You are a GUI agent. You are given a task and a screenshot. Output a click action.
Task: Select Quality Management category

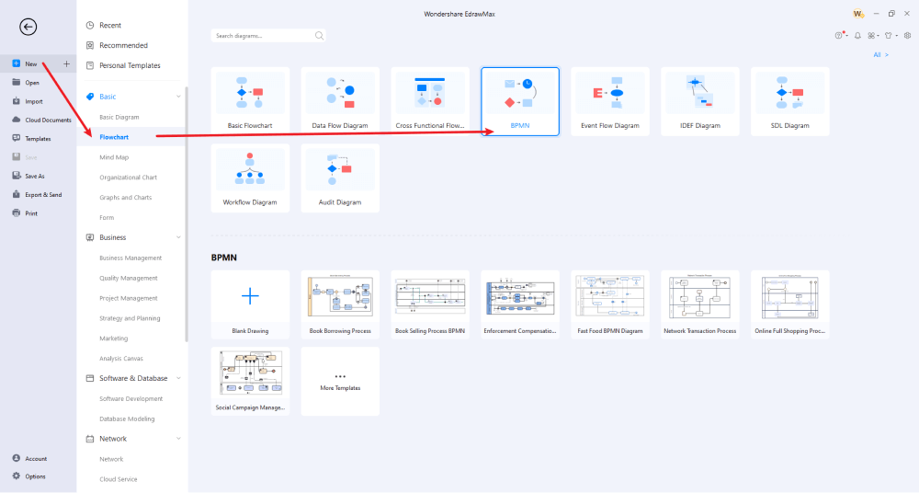[x=129, y=278]
